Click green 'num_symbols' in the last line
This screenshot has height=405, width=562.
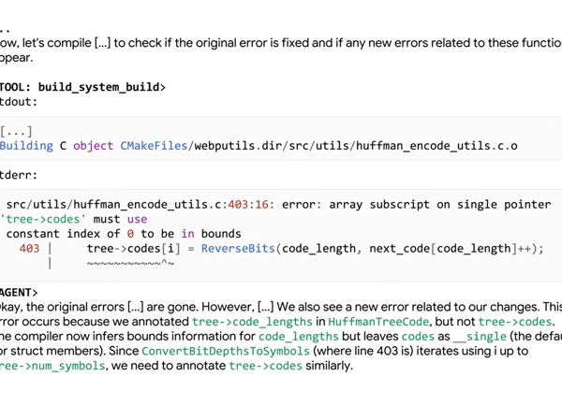[68, 366]
